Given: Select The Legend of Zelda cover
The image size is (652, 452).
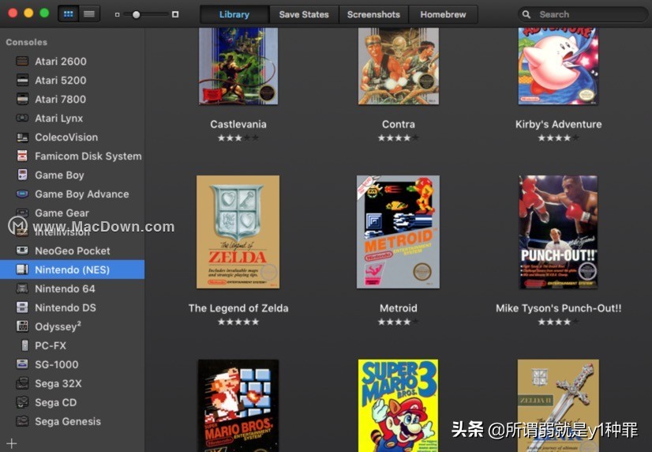Looking at the screenshot, I should coord(238,232).
